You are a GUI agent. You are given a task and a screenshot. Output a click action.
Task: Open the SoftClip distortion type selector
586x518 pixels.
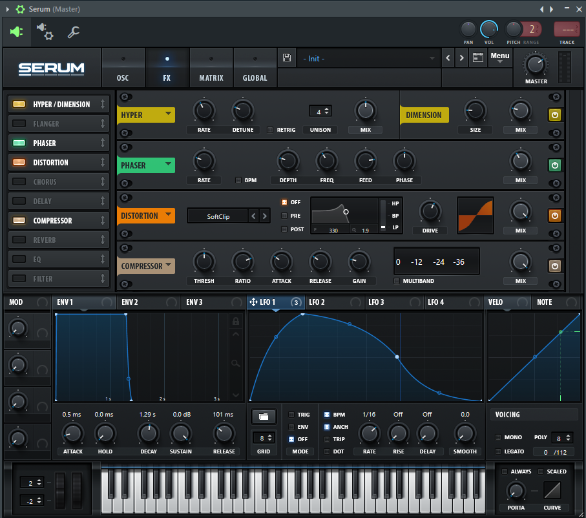(x=218, y=216)
